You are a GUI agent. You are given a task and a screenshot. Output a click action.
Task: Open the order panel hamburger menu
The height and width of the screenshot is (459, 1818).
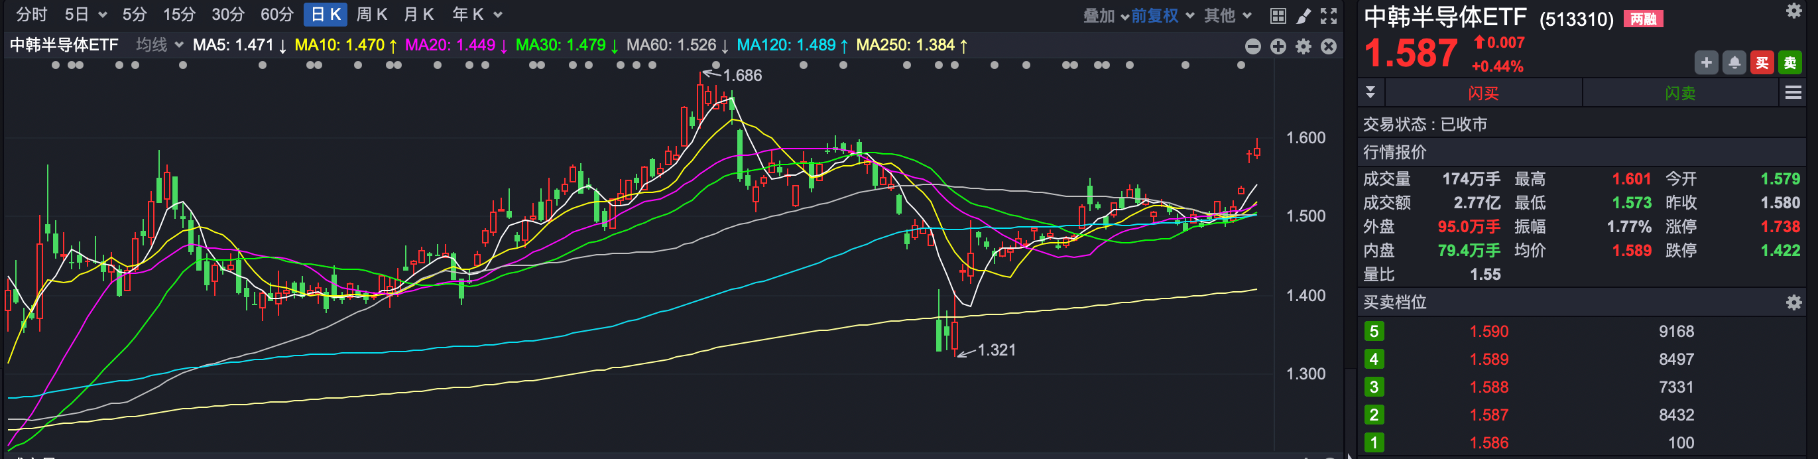(1793, 92)
